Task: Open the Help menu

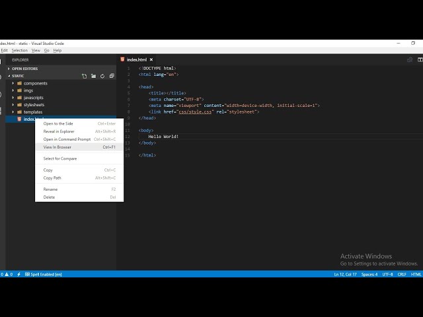Action: [x=58, y=50]
